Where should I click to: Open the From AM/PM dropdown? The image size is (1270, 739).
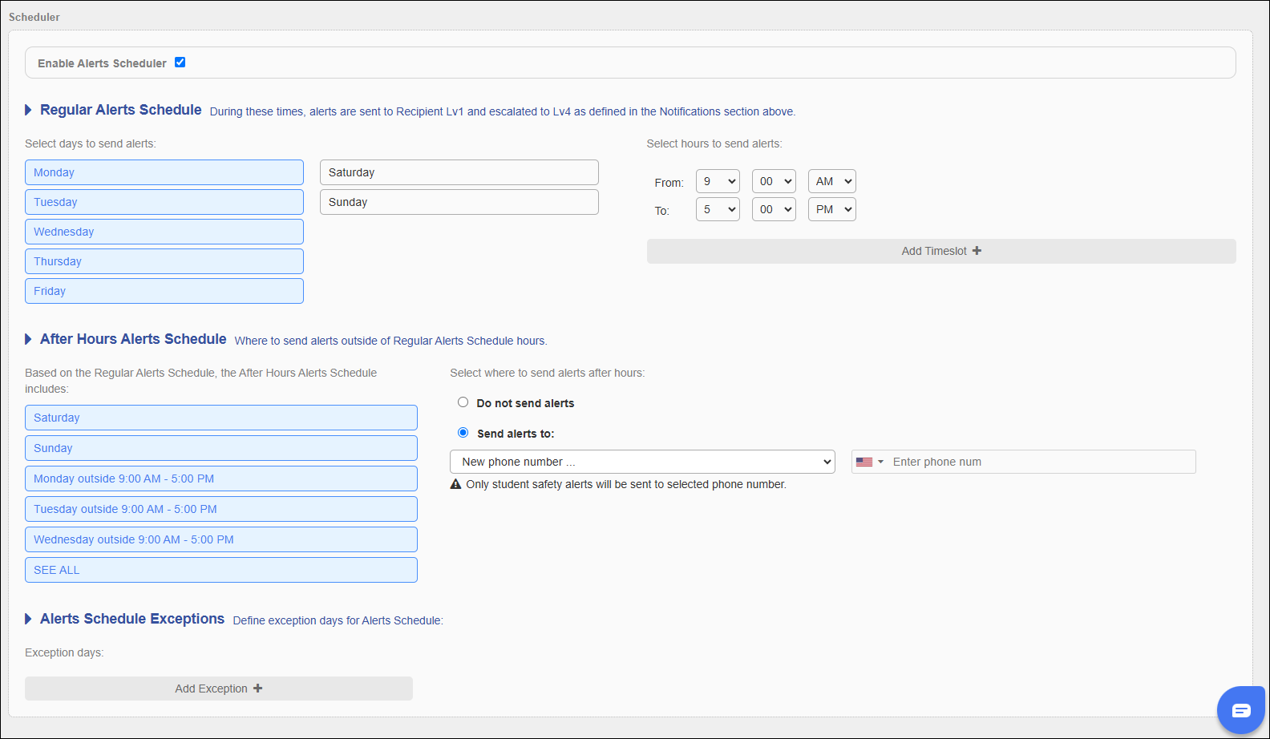tap(832, 181)
